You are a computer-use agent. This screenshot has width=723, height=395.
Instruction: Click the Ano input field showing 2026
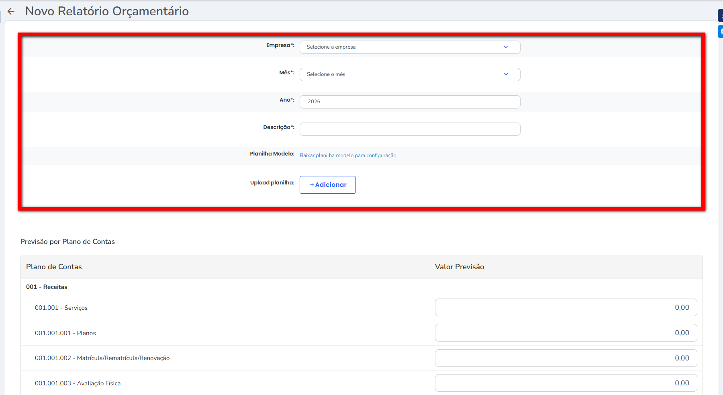click(x=410, y=102)
